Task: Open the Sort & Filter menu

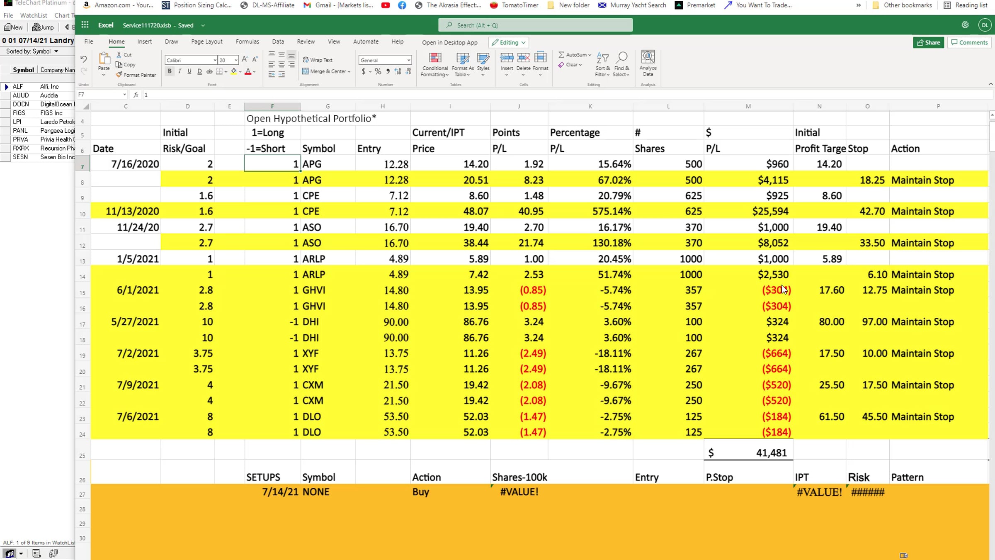Action: [x=602, y=64]
